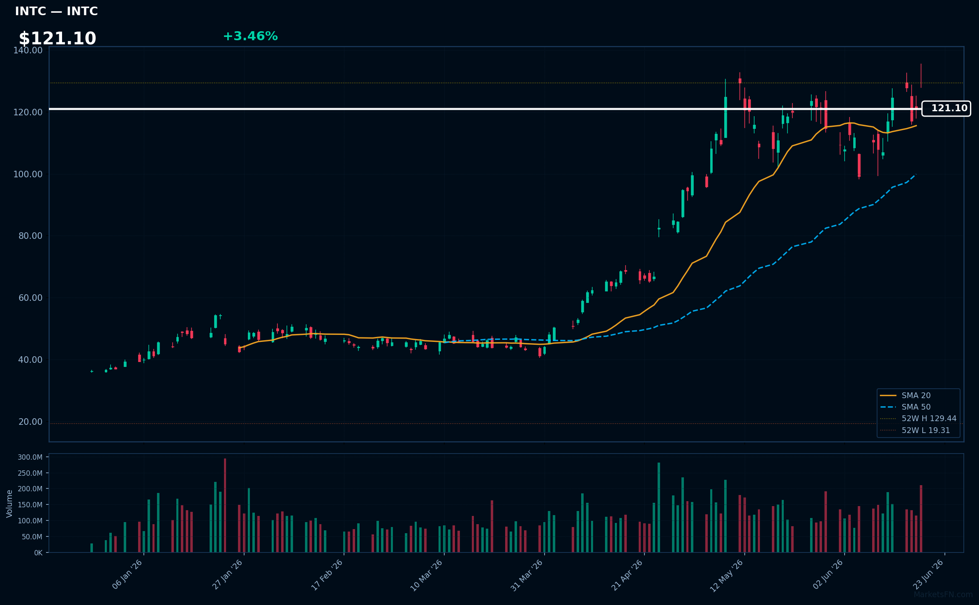Click the 60.00 price axis label
The image size is (979, 605).
30,298
